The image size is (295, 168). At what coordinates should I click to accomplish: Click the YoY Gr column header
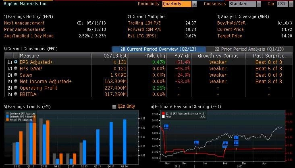(x=179, y=56)
